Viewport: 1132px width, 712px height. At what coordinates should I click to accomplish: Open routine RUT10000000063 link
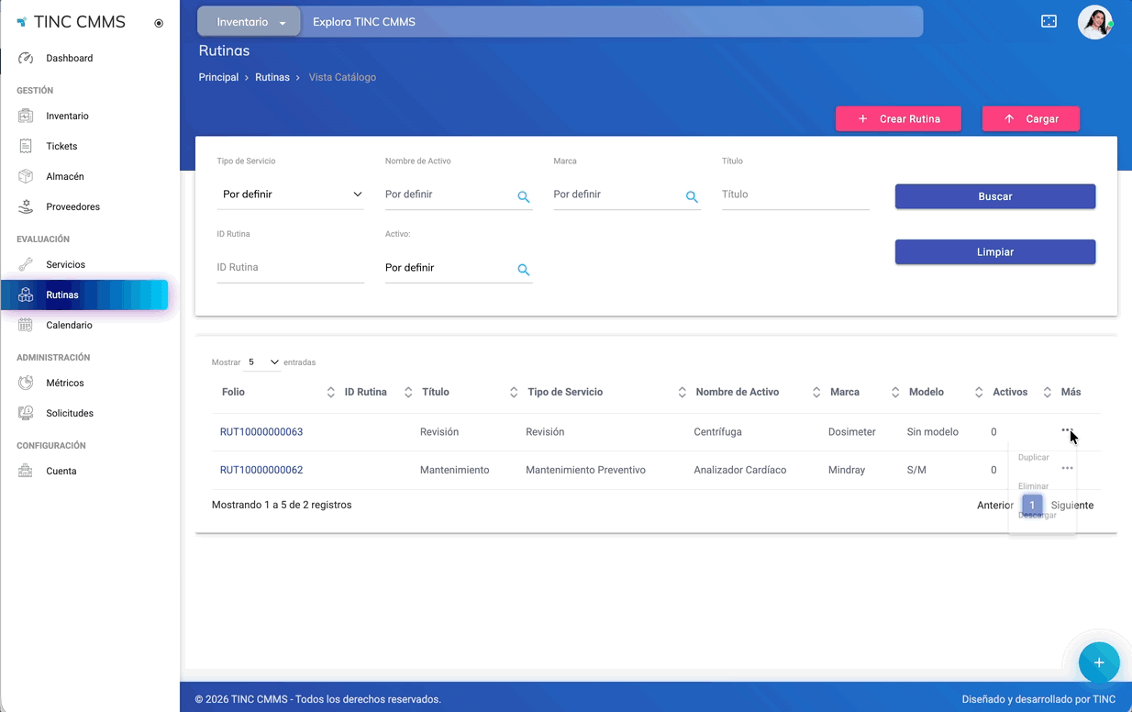pyautogui.click(x=261, y=432)
